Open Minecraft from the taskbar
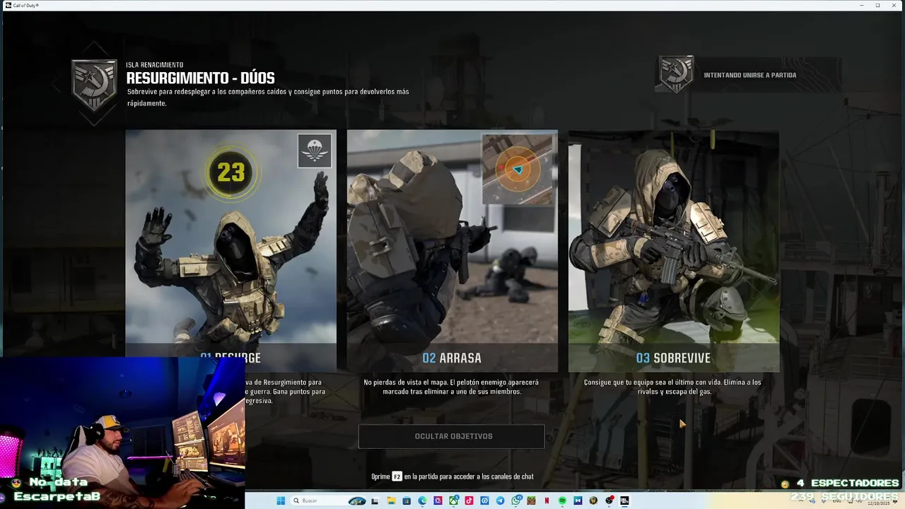The width and height of the screenshot is (905, 509). click(531, 501)
